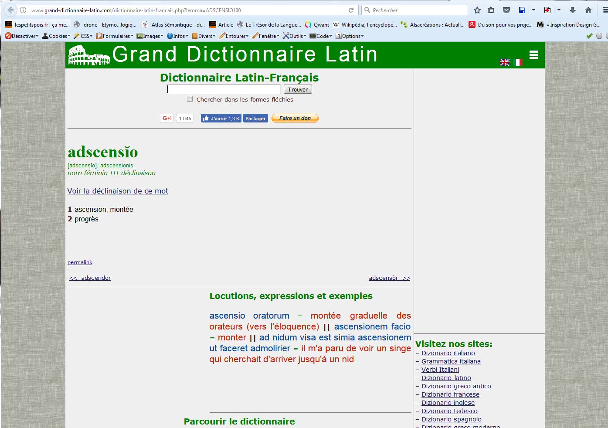Bookmark this page with the star icon

tap(477, 10)
